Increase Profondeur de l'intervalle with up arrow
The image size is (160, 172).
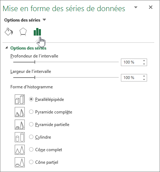[x=144, y=61]
